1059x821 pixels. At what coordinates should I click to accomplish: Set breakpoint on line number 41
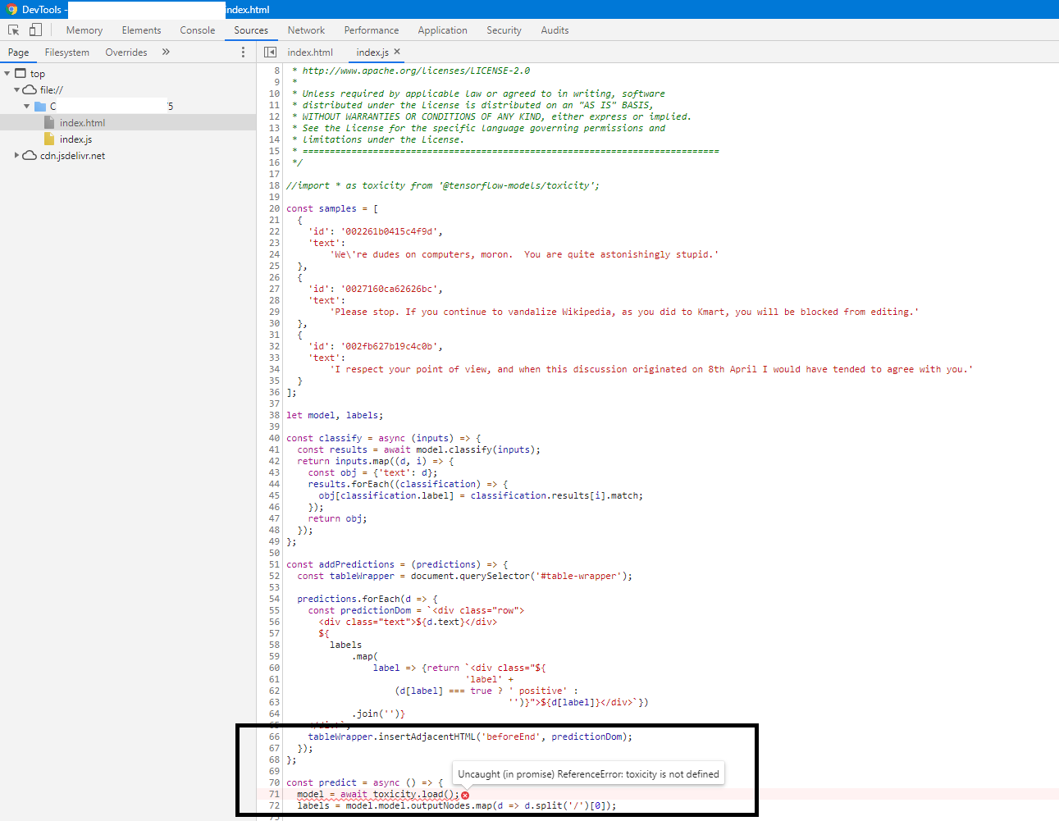point(274,449)
